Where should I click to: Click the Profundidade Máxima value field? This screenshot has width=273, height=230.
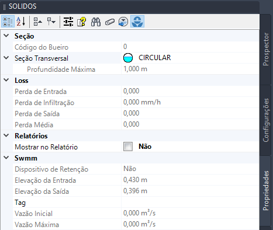coord(190,69)
